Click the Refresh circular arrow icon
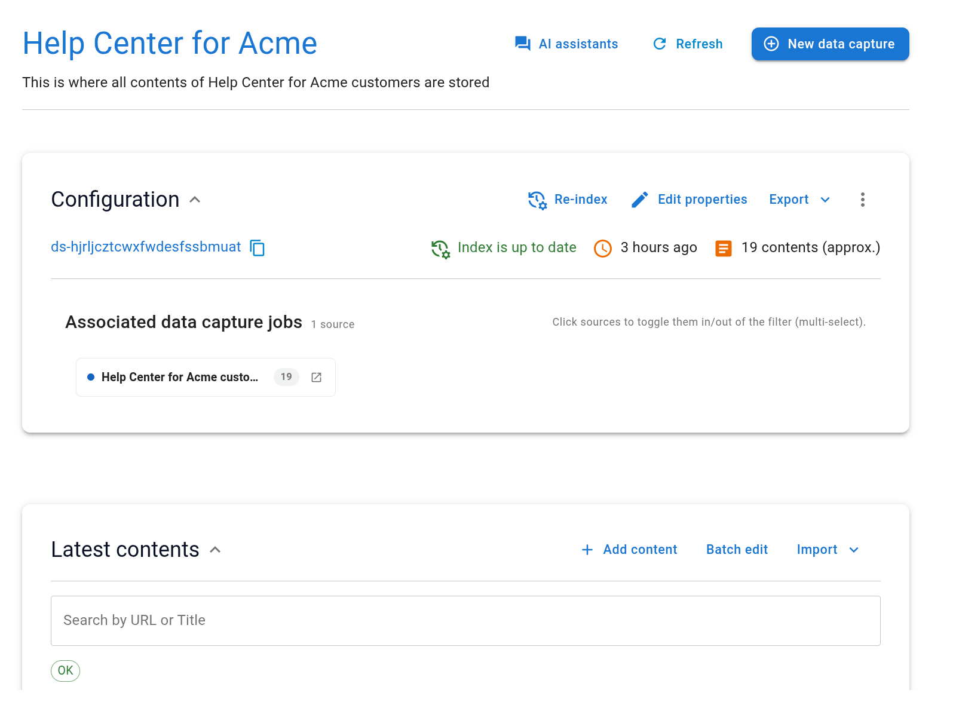The height and width of the screenshot is (717, 956). click(660, 44)
